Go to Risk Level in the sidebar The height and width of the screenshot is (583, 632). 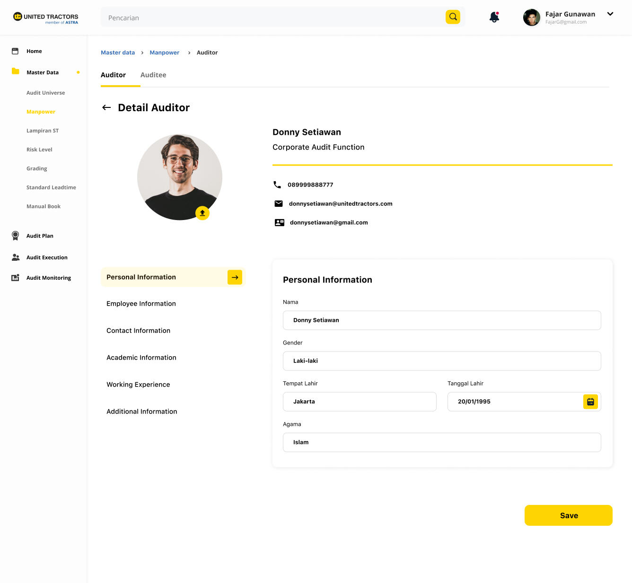coord(39,150)
